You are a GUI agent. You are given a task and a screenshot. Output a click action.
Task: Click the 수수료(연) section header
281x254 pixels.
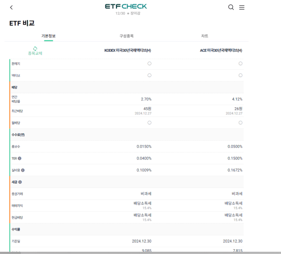[126, 134]
